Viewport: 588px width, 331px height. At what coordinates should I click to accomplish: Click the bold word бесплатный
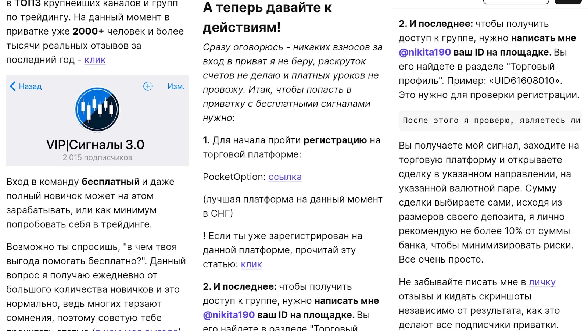point(111,182)
